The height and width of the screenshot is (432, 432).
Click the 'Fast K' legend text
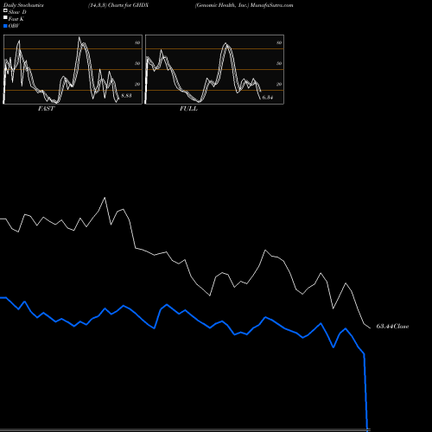(x=16, y=19)
